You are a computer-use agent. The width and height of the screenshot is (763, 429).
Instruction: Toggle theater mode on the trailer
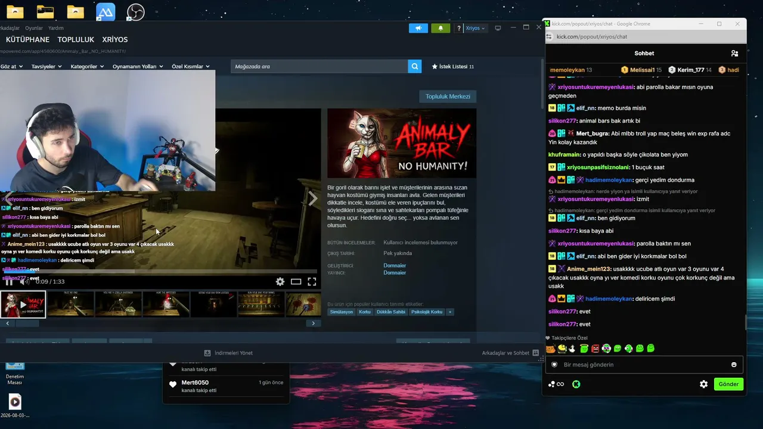tap(296, 282)
